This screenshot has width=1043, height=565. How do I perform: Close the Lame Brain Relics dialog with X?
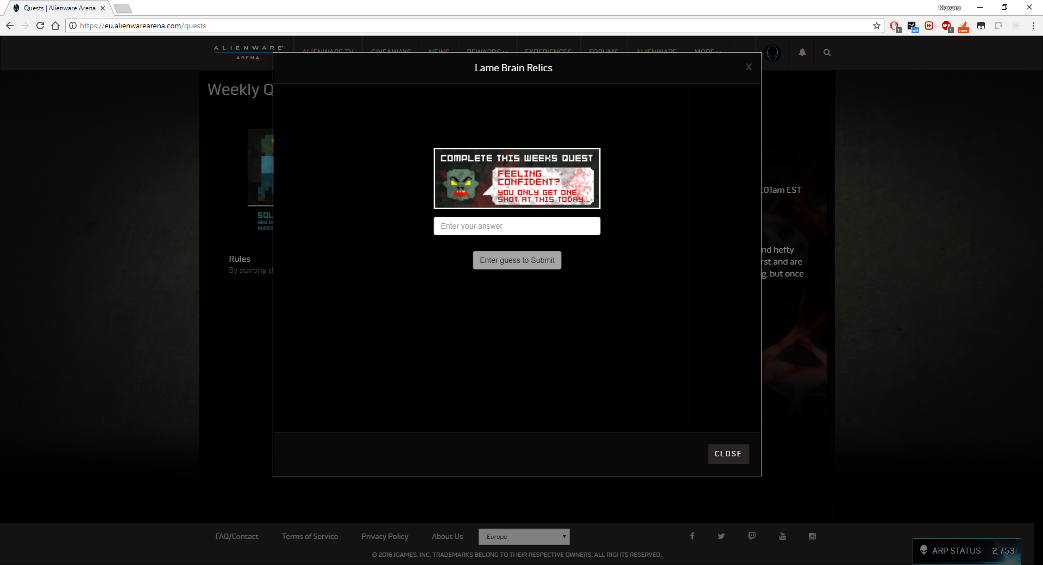coord(749,67)
